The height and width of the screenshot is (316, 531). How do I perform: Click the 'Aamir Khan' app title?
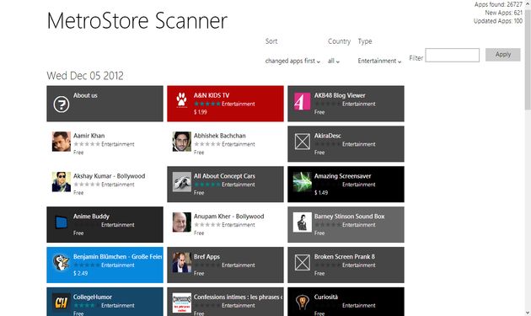[89, 136]
